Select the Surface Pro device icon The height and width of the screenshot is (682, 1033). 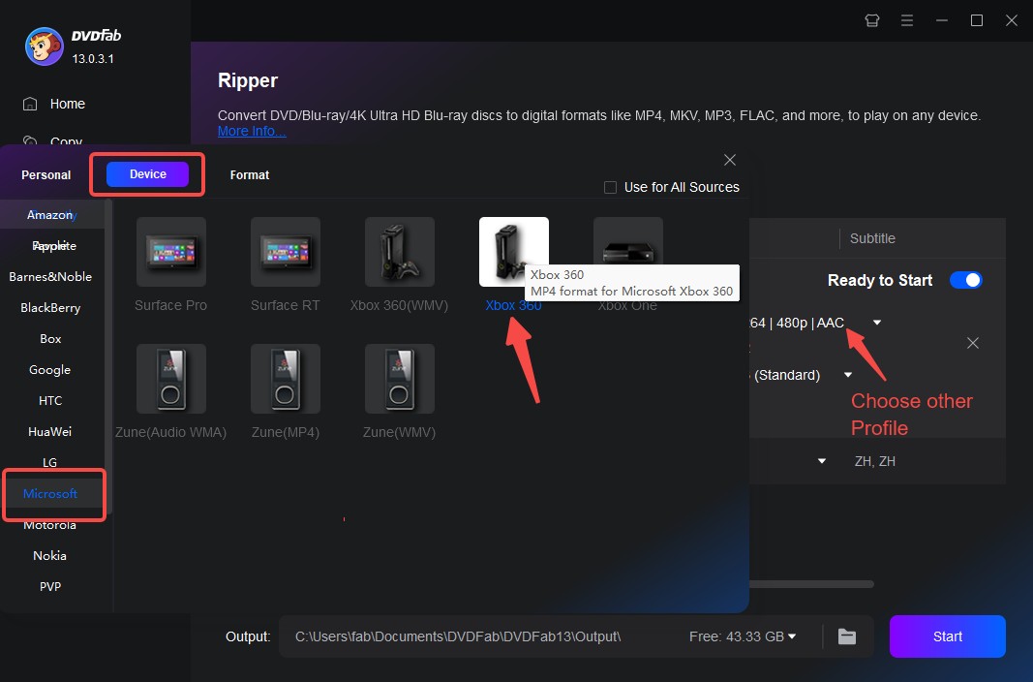171,252
